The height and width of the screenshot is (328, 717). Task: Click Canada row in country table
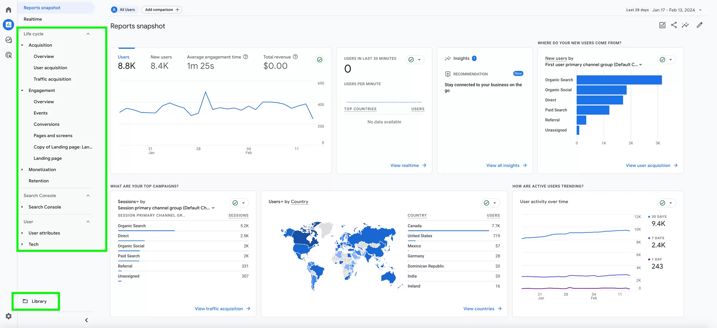[x=454, y=226]
